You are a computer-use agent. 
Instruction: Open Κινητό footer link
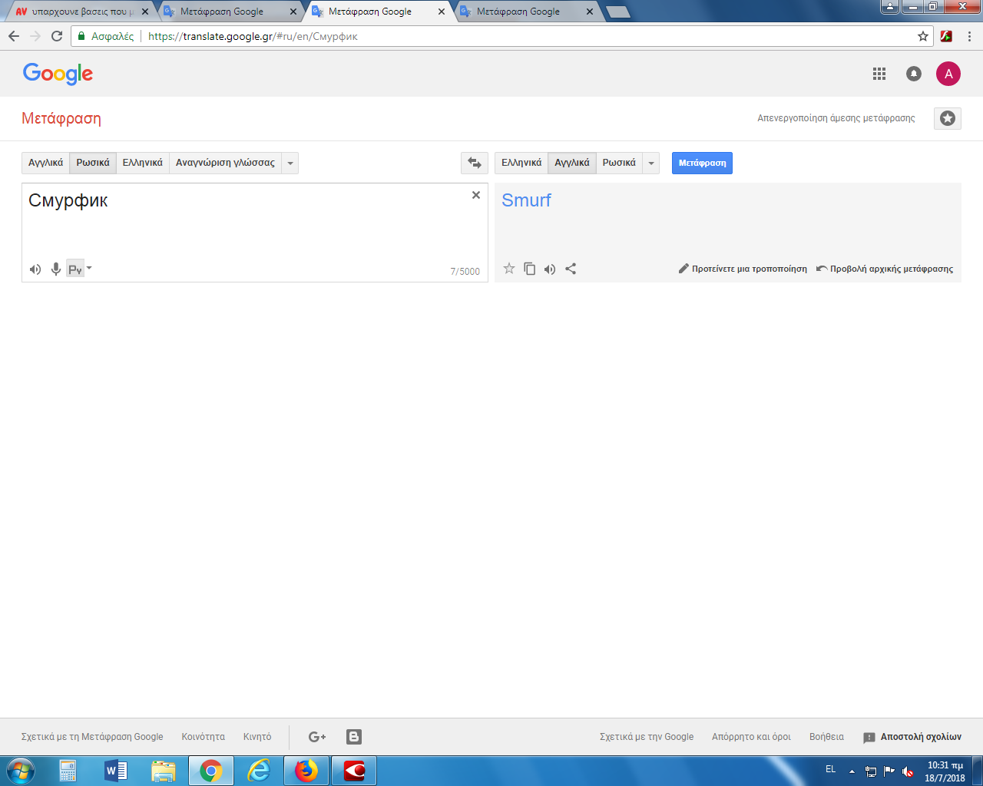tap(257, 737)
